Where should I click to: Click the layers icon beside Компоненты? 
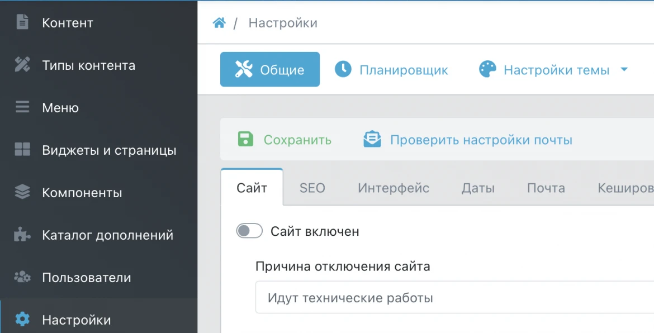[x=21, y=192]
